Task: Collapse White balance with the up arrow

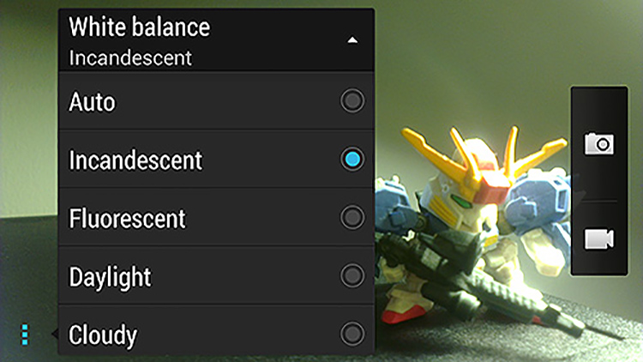Action: click(352, 40)
